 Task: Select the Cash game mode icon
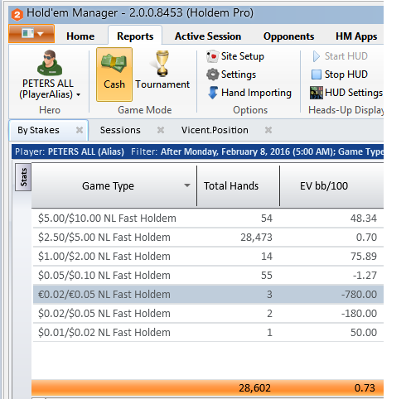point(114,64)
